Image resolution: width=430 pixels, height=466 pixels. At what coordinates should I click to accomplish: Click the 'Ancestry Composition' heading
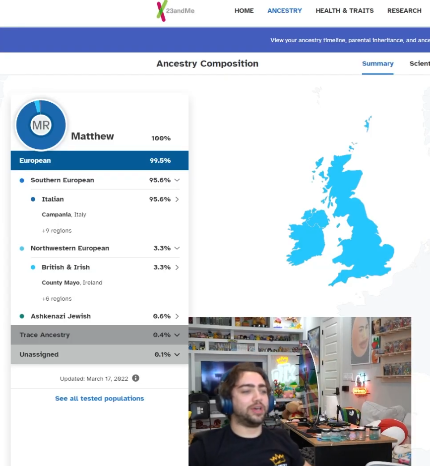click(x=207, y=64)
